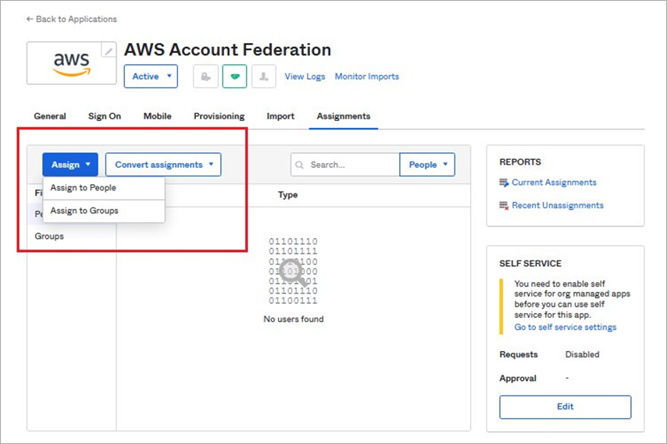
Task: Expand the Convert assignments dropdown
Action: pyautogui.click(x=163, y=165)
